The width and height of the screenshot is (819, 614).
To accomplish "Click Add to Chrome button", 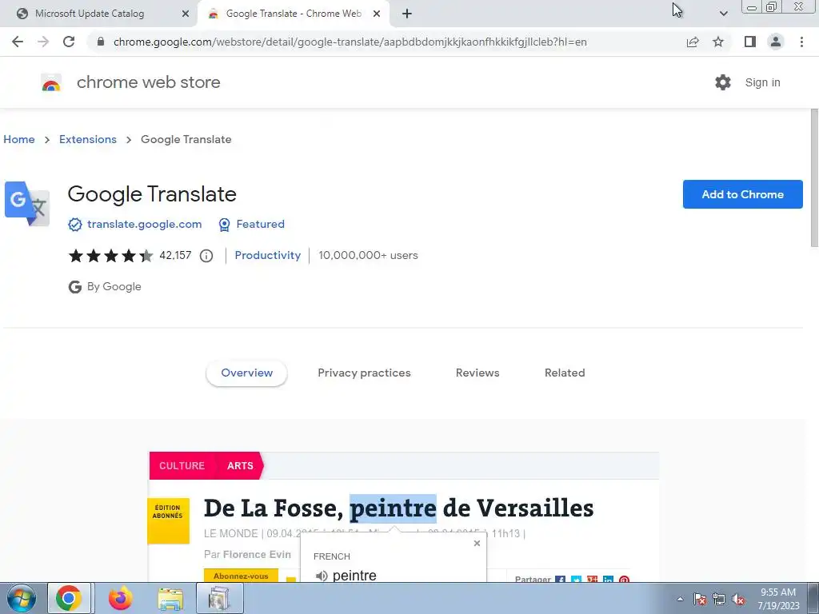I will click(x=743, y=194).
